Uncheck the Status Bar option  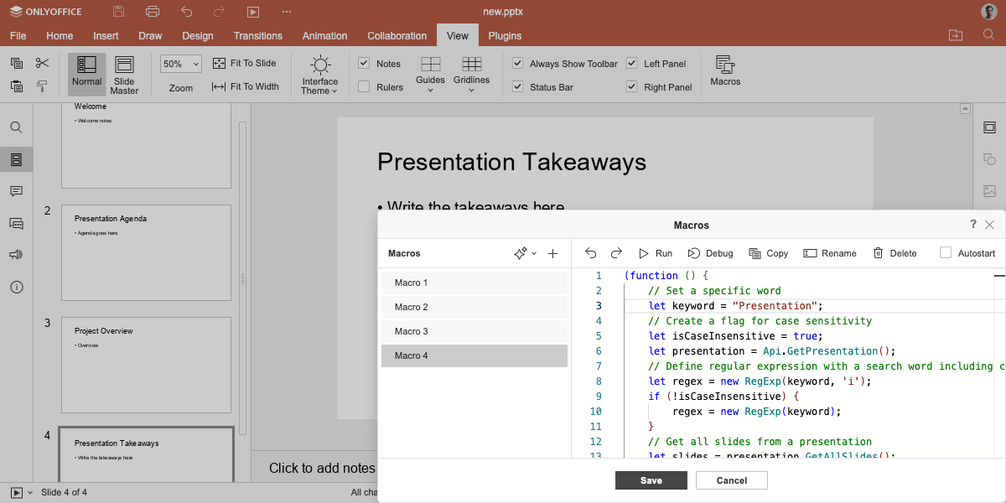[x=517, y=86]
